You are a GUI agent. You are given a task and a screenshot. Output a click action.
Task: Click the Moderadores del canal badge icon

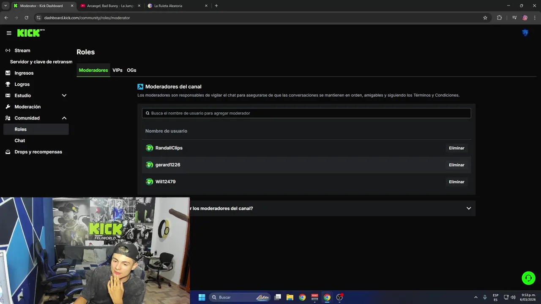coord(140,87)
